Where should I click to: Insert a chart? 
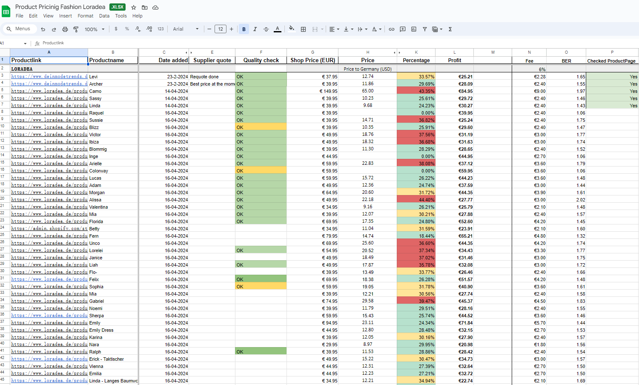tap(414, 29)
